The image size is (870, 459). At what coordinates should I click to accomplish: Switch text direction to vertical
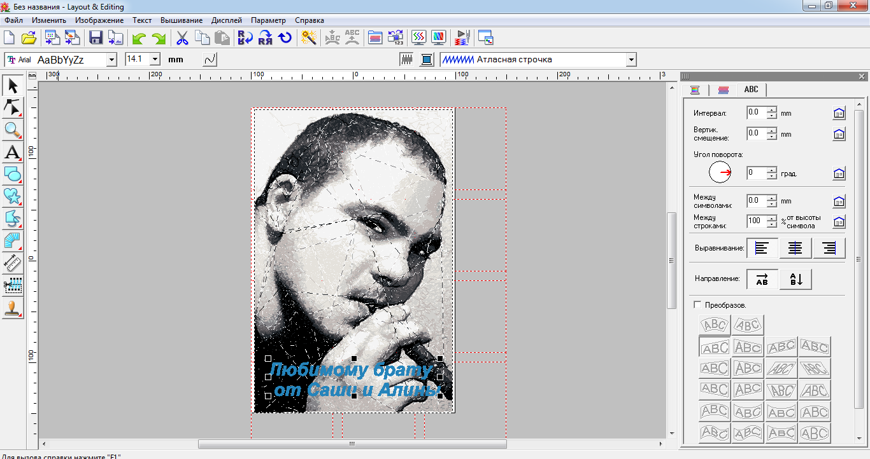point(795,279)
